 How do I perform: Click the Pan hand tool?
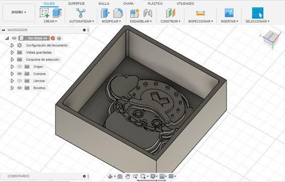click(128, 176)
